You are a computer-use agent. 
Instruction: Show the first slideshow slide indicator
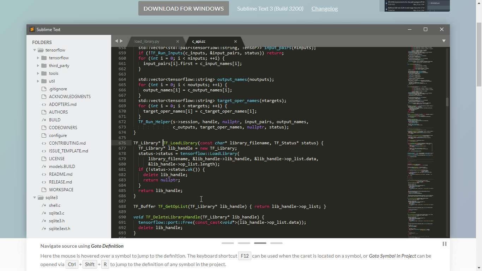click(x=228, y=243)
